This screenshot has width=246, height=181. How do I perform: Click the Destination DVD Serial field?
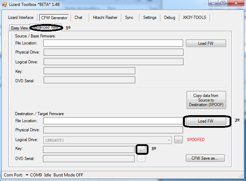[89, 159]
